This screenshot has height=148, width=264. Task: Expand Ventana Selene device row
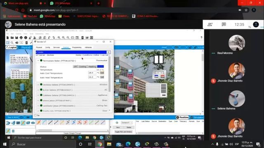coord(38,85)
